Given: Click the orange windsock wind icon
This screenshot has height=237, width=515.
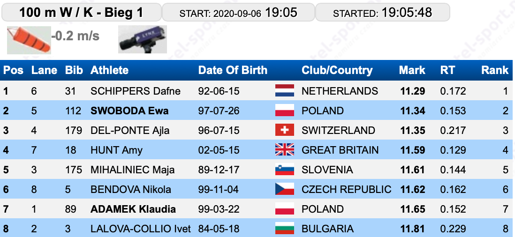Looking at the screenshot, I should [29, 40].
